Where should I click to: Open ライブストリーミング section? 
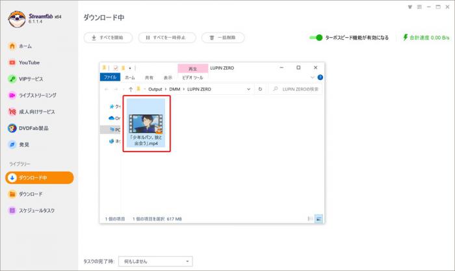(32, 95)
